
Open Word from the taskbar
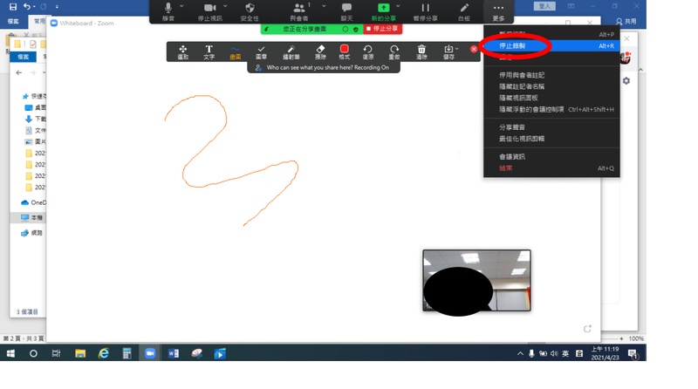pyautogui.click(x=173, y=353)
